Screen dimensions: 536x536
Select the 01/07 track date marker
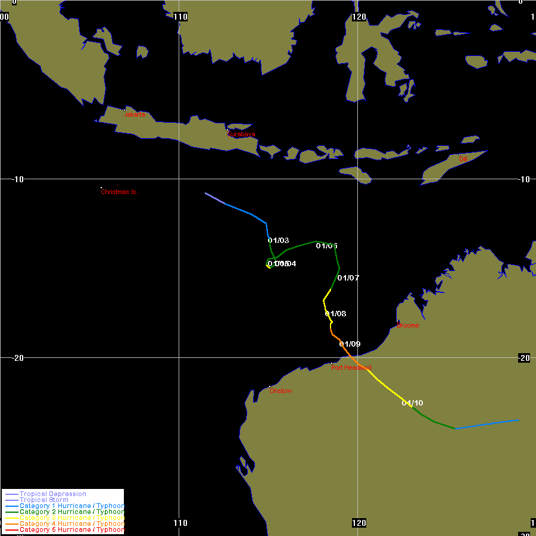pyautogui.click(x=348, y=278)
